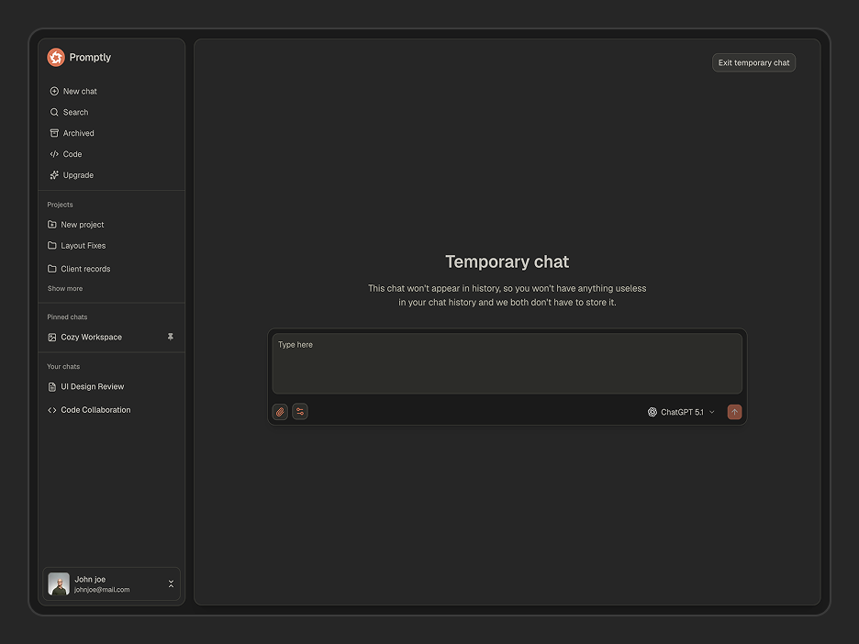Click the Promptly app name
The image size is (859, 644).
pyautogui.click(x=90, y=58)
